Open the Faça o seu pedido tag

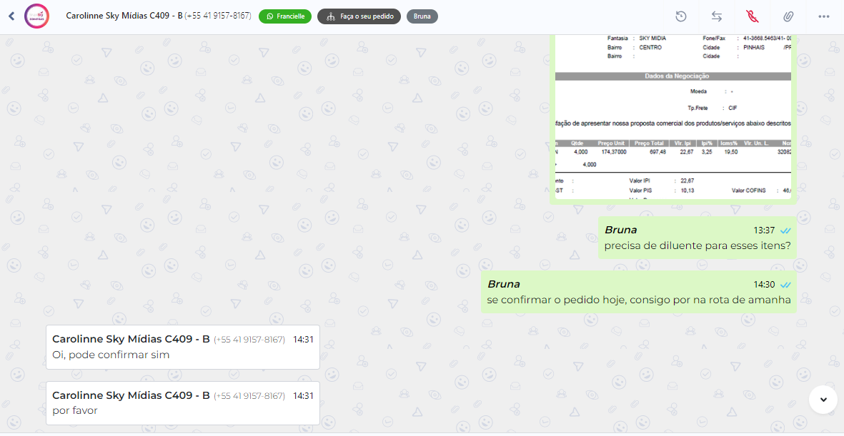[x=359, y=16]
